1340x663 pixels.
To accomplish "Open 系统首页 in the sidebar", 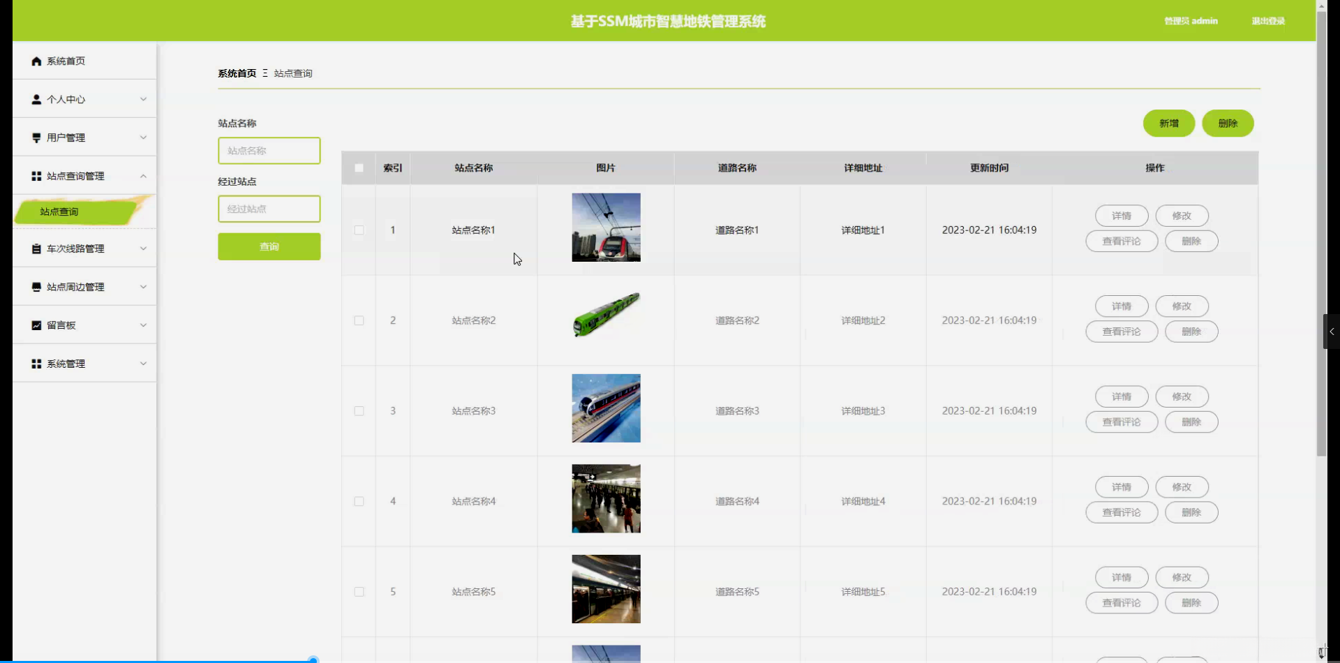I will tap(84, 61).
